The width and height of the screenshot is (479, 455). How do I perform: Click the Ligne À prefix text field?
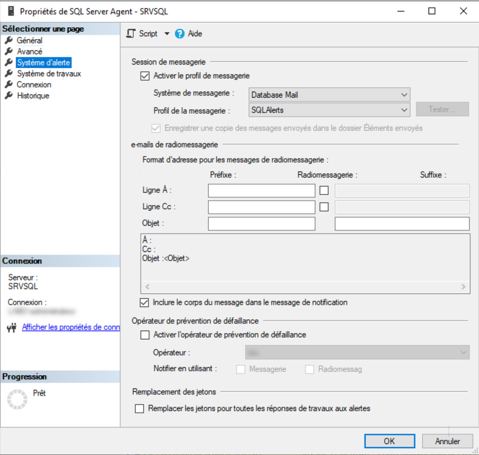[261, 191]
